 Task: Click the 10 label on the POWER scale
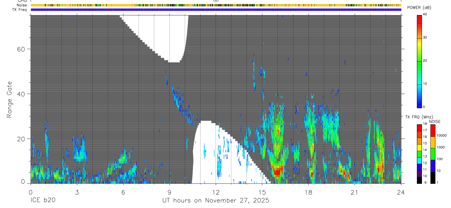(x=425, y=84)
